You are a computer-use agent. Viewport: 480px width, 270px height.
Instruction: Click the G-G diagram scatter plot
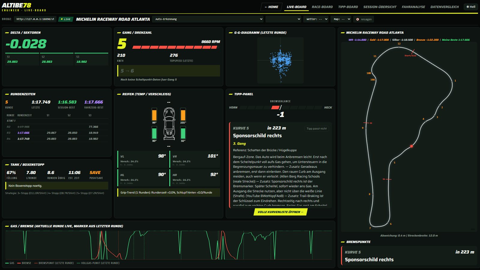click(x=280, y=60)
